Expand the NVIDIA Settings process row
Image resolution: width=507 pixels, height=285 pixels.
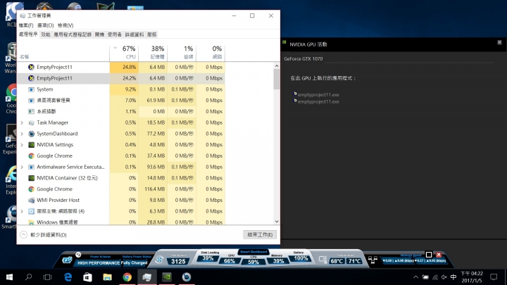[x=22, y=145]
